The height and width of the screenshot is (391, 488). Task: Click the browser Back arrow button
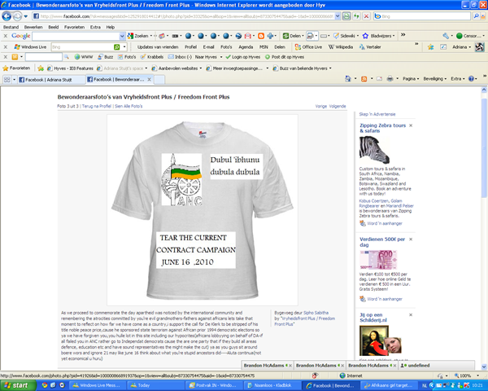tap(7, 16)
